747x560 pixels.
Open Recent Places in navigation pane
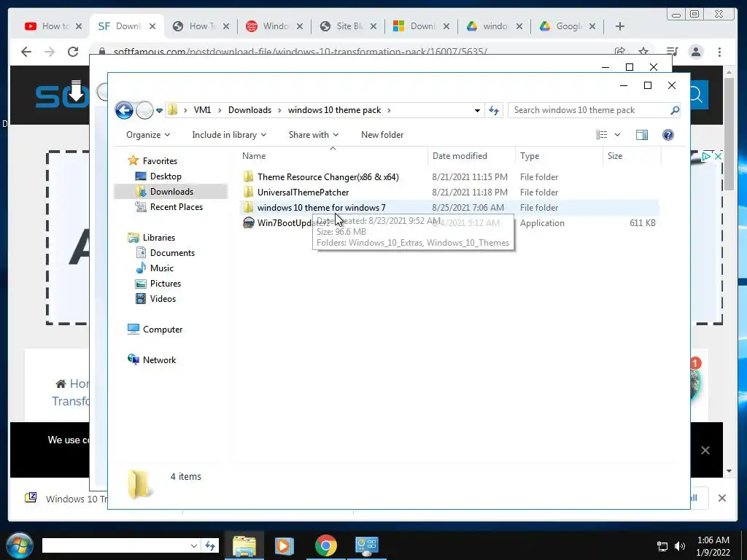pos(177,206)
